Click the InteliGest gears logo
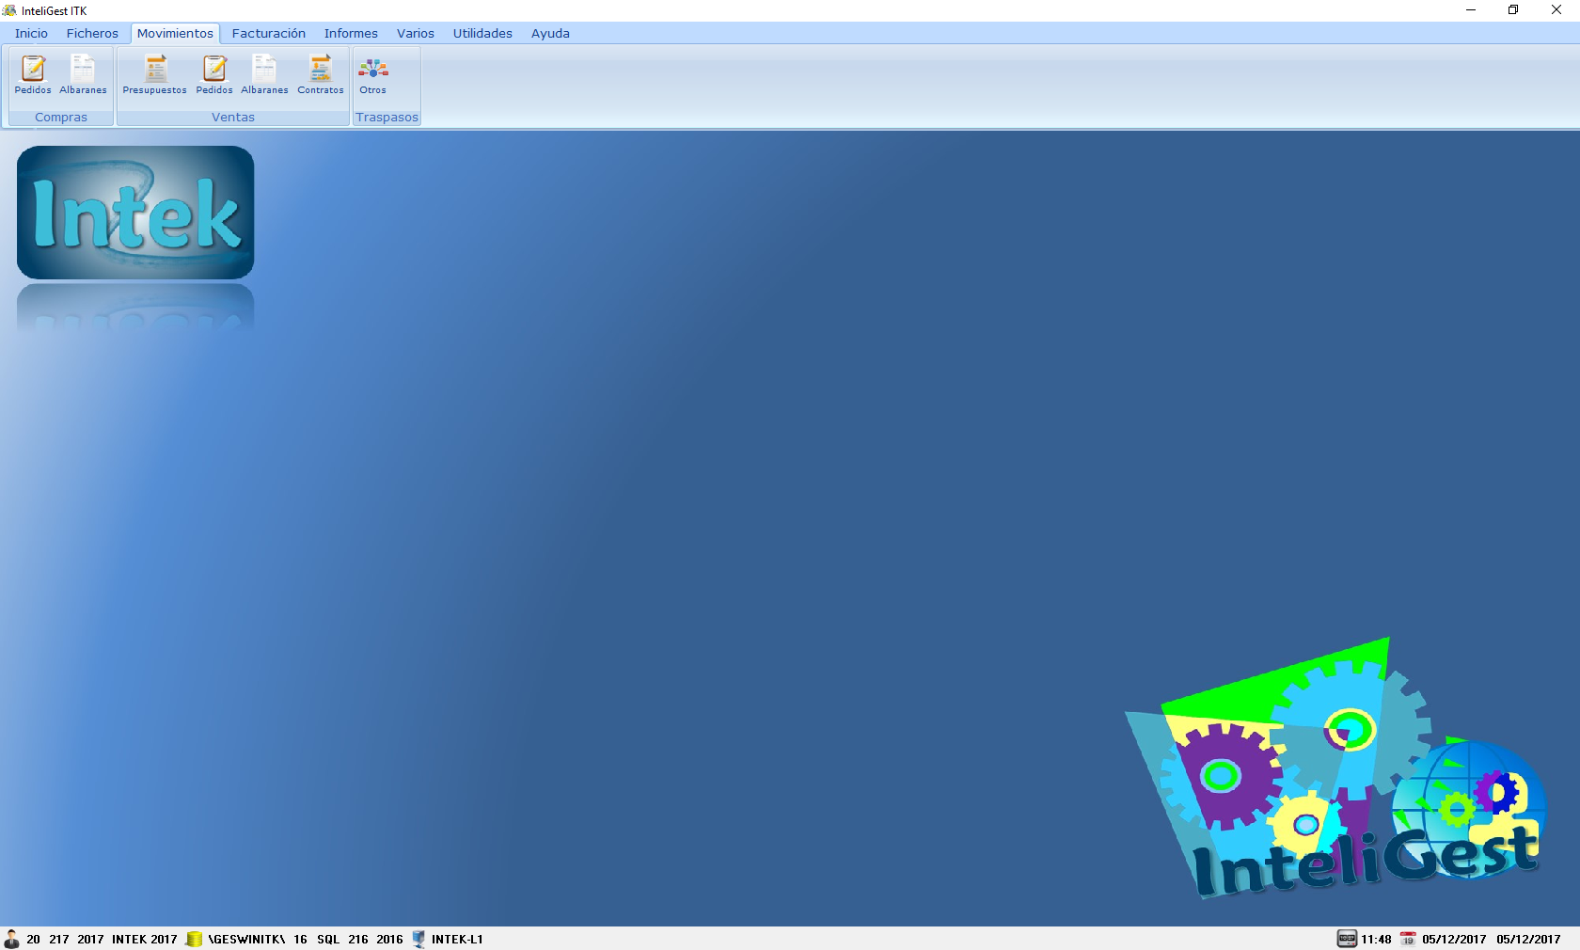 (1336, 768)
